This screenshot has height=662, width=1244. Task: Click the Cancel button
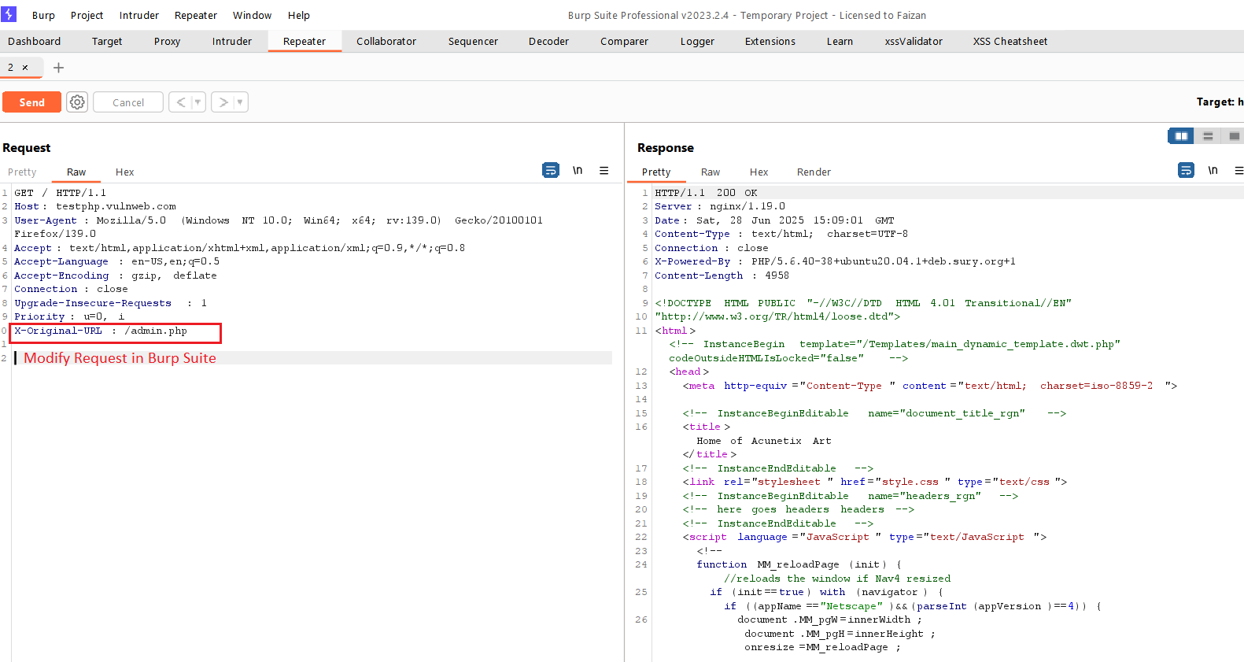[128, 102]
